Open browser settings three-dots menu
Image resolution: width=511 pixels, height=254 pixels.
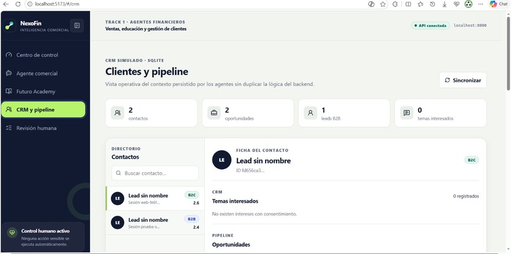[481, 4]
